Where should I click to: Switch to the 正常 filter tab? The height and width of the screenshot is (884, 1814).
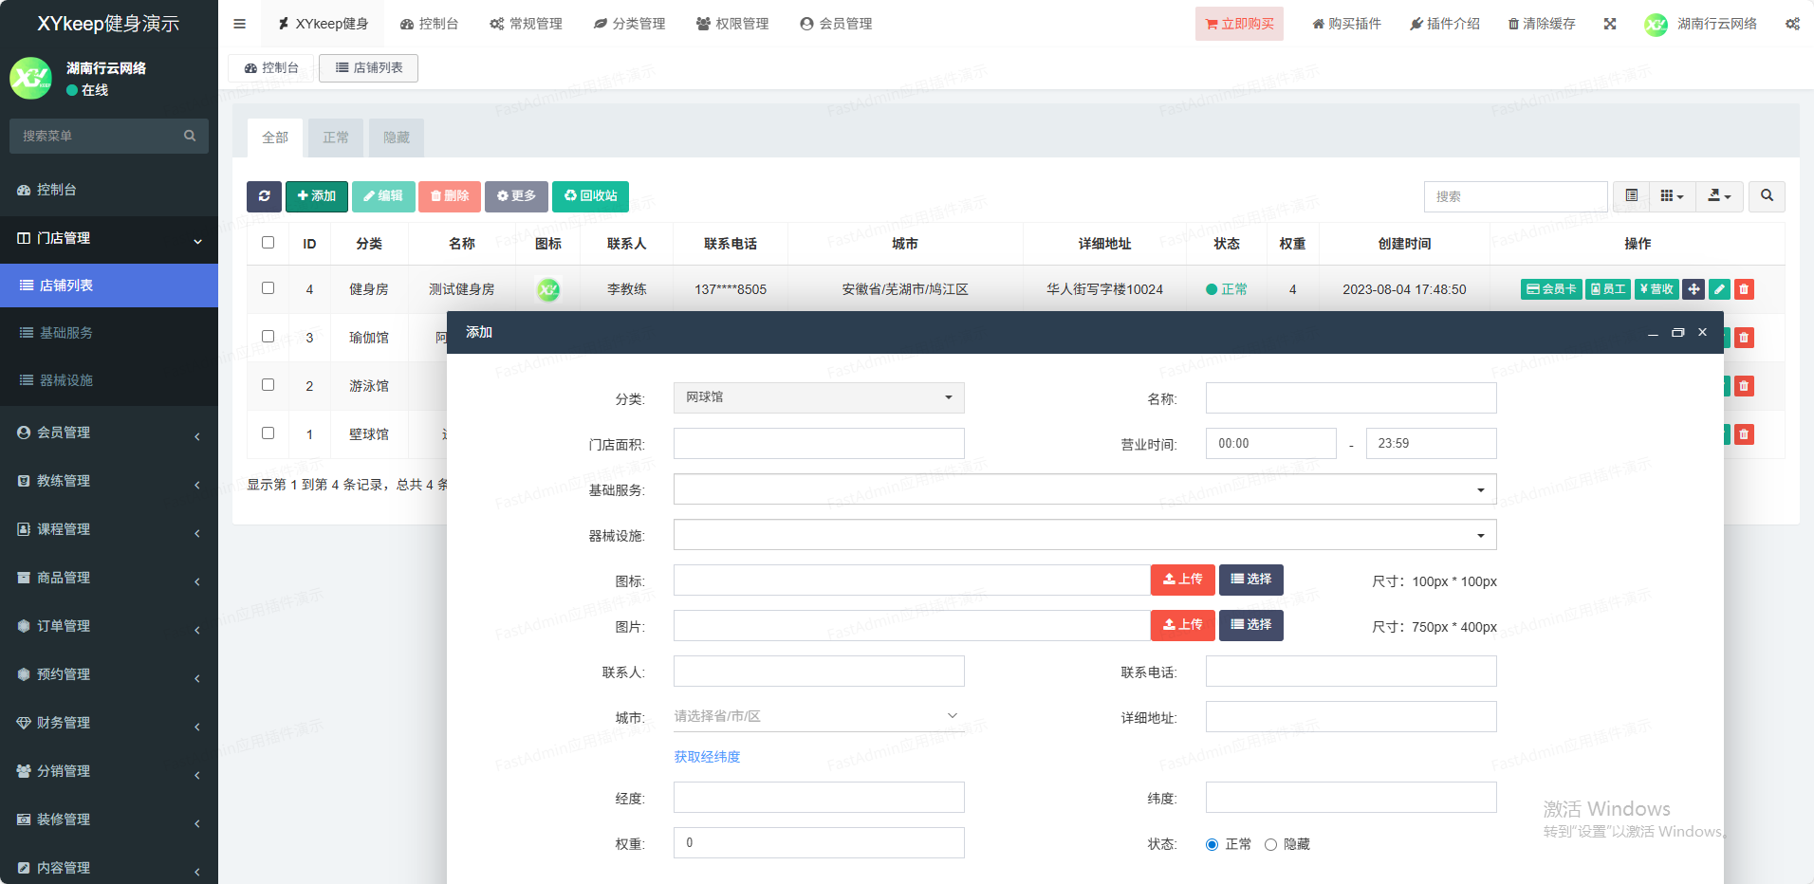click(336, 138)
